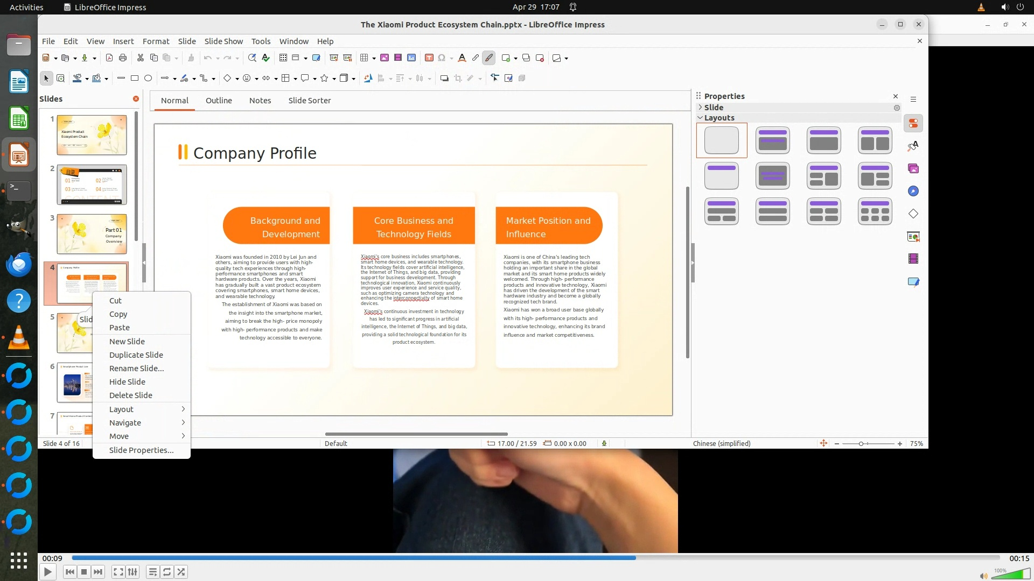
Task: Toggle the Display Grid button
Action: [283, 58]
